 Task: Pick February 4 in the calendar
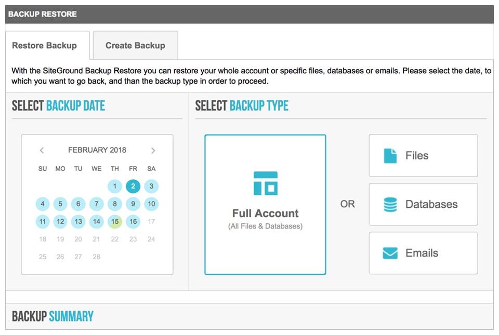click(x=43, y=204)
